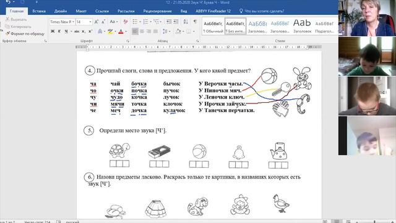Click the numbered list icon
This screenshot has width=396, height=223.
coord(146,22)
